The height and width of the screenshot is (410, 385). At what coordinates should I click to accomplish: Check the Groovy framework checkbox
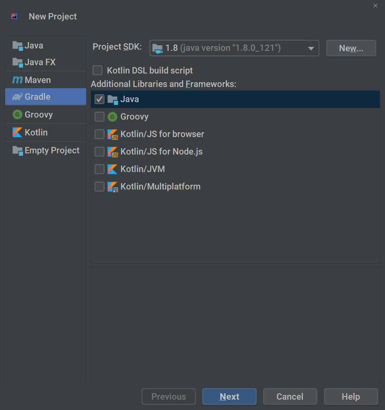click(99, 117)
